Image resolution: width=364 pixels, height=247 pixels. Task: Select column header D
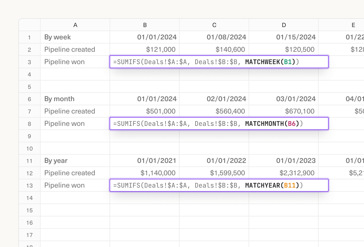coord(283,25)
